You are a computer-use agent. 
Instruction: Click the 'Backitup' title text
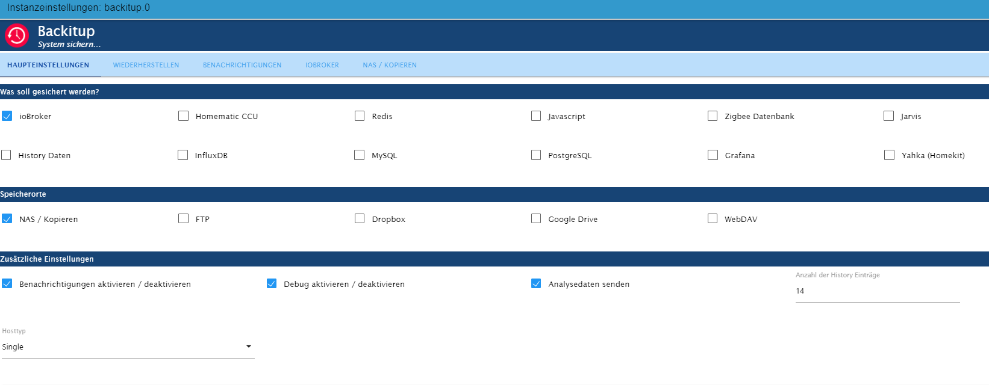click(66, 31)
